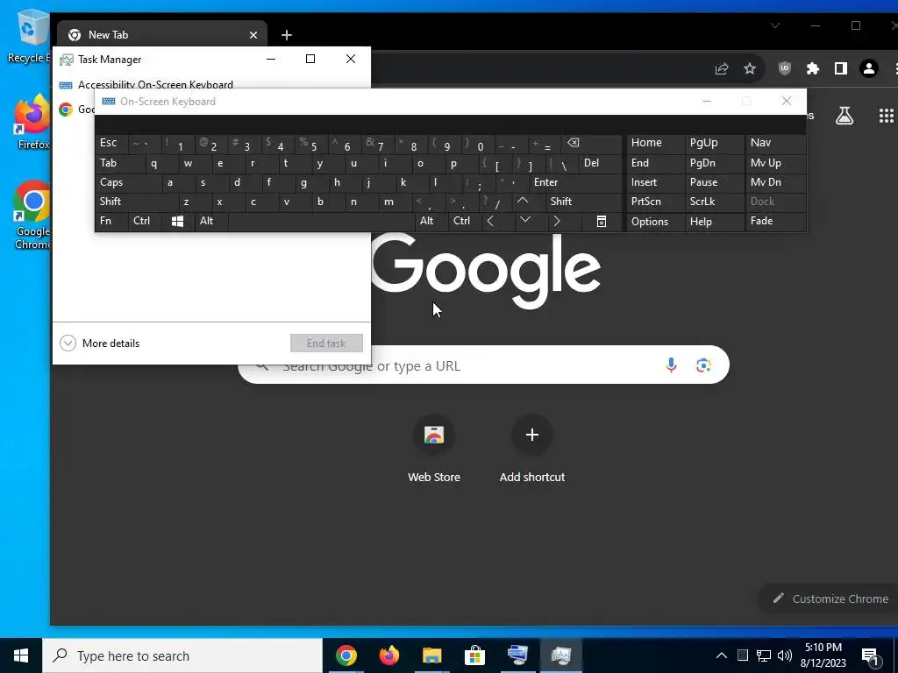Image resolution: width=898 pixels, height=673 pixels.
Task: Toggle the Caps key on On-Screen Keyboard
Action: 128,182
